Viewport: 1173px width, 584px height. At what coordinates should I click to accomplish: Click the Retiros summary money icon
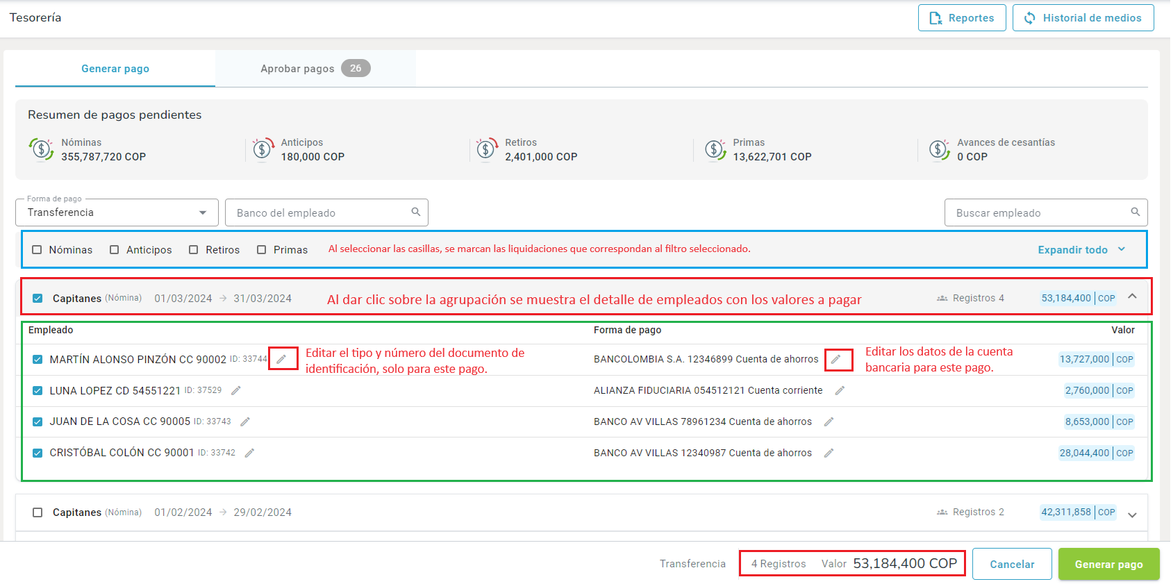487,149
